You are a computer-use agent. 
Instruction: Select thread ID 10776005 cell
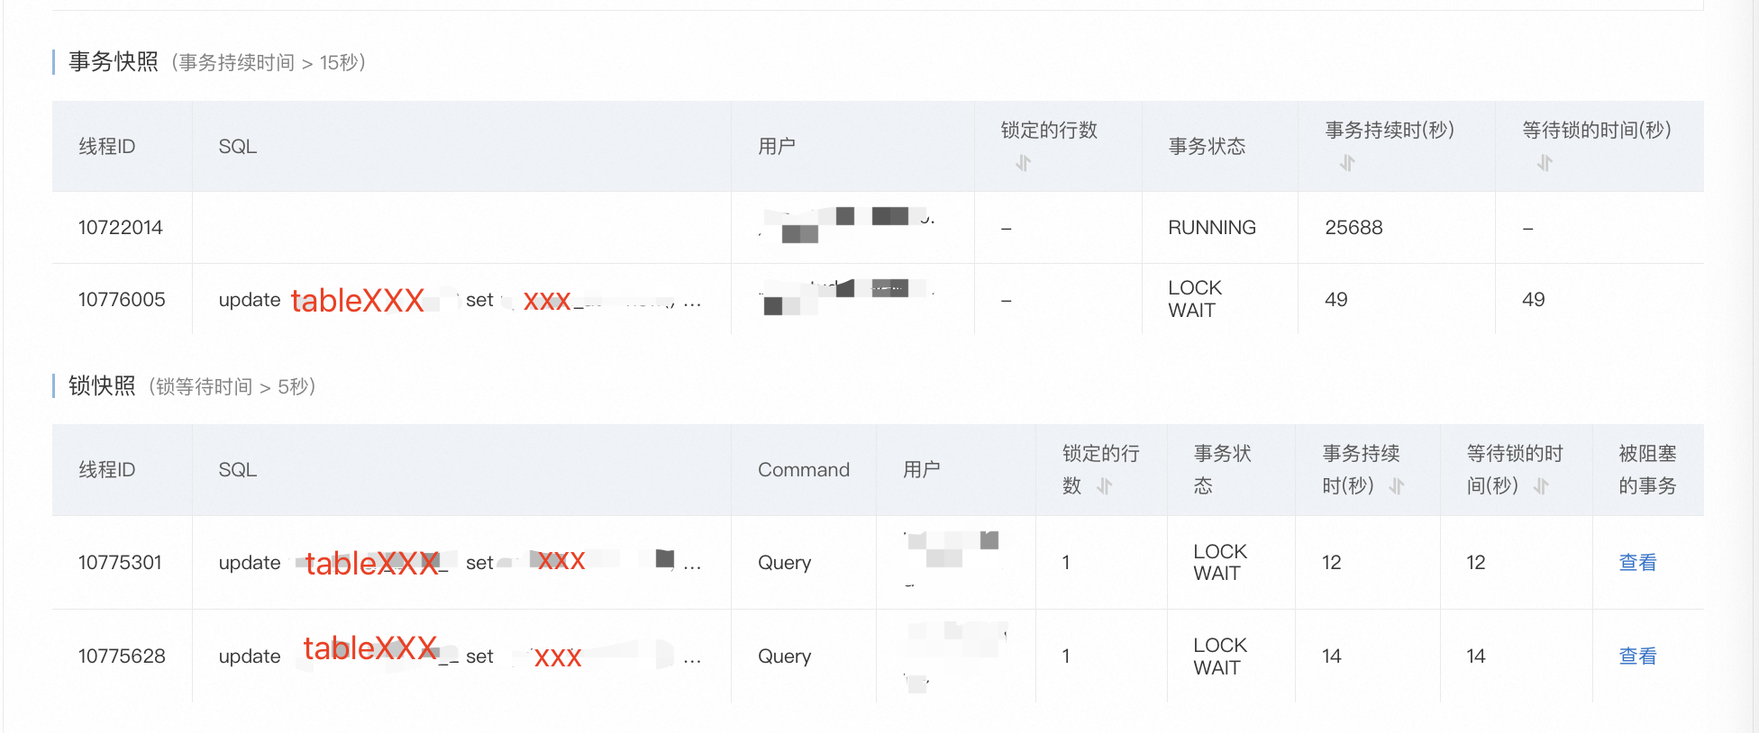(x=122, y=300)
